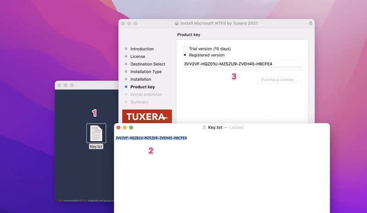Viewport: 367px width, 213px height.
Task: Click the lock icon in installer title bar
Action: tap(311, 23)
